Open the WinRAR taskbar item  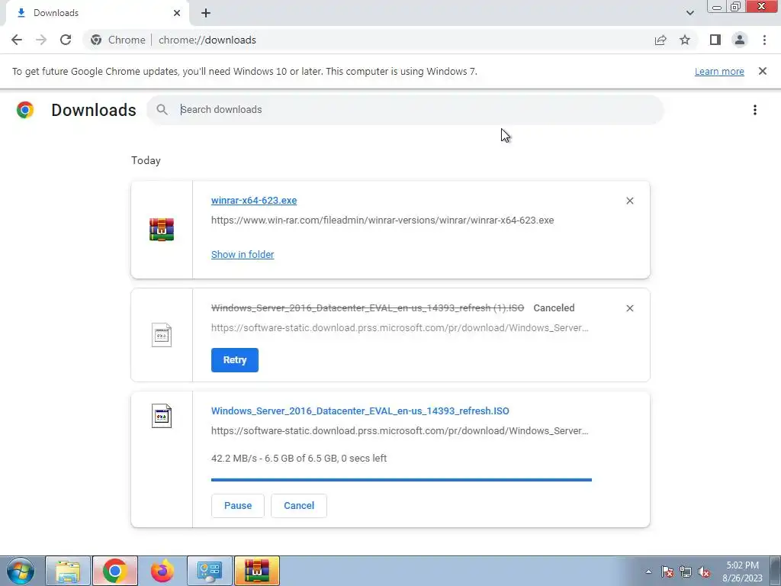(x=257, y=571)
